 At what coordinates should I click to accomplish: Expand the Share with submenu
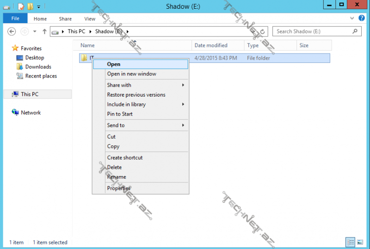[x=183, y=85]
